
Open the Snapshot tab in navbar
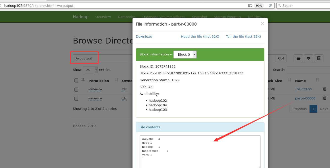coord(200,17)
